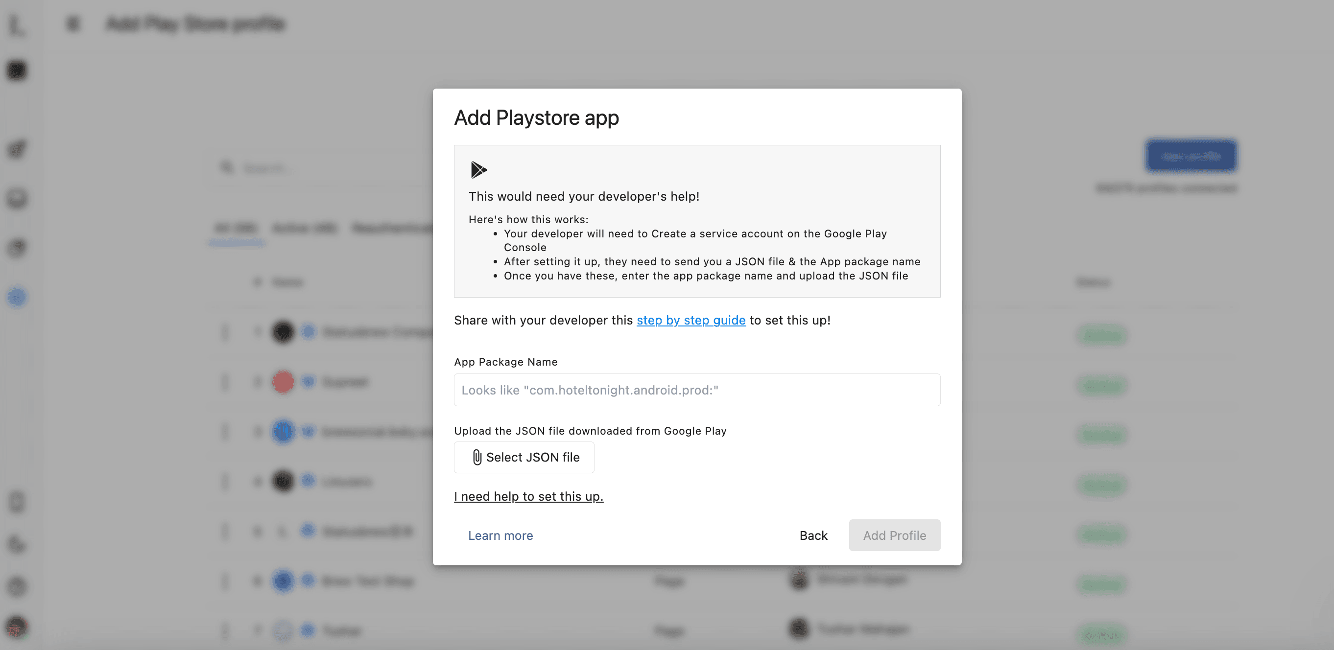
Task: Click the Google Play triangle icon in the dialog
Action: 478,170
